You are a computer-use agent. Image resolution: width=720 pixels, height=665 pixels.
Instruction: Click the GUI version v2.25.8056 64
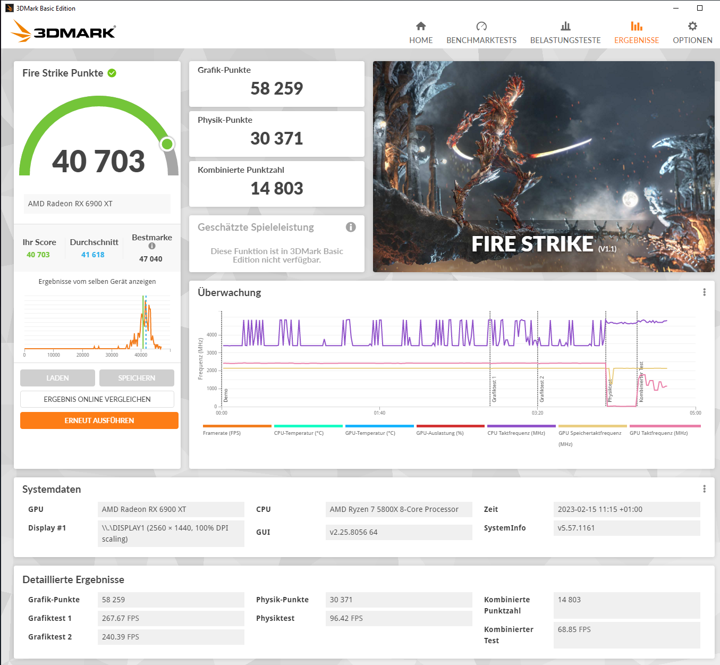399,532
